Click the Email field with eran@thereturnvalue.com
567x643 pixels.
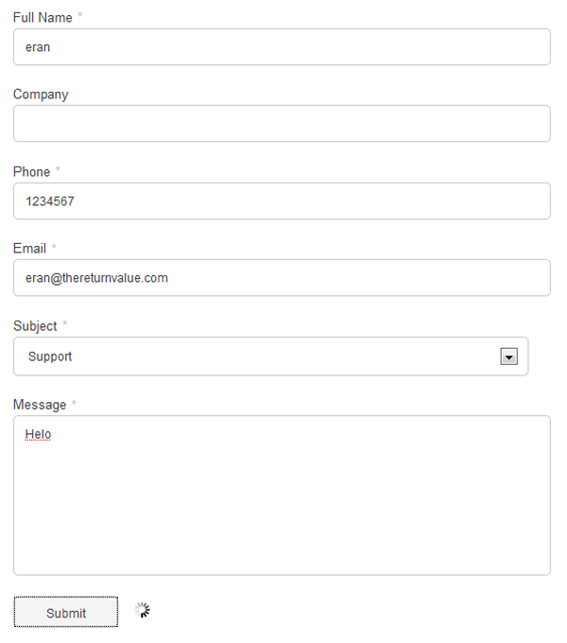(282, 278)
